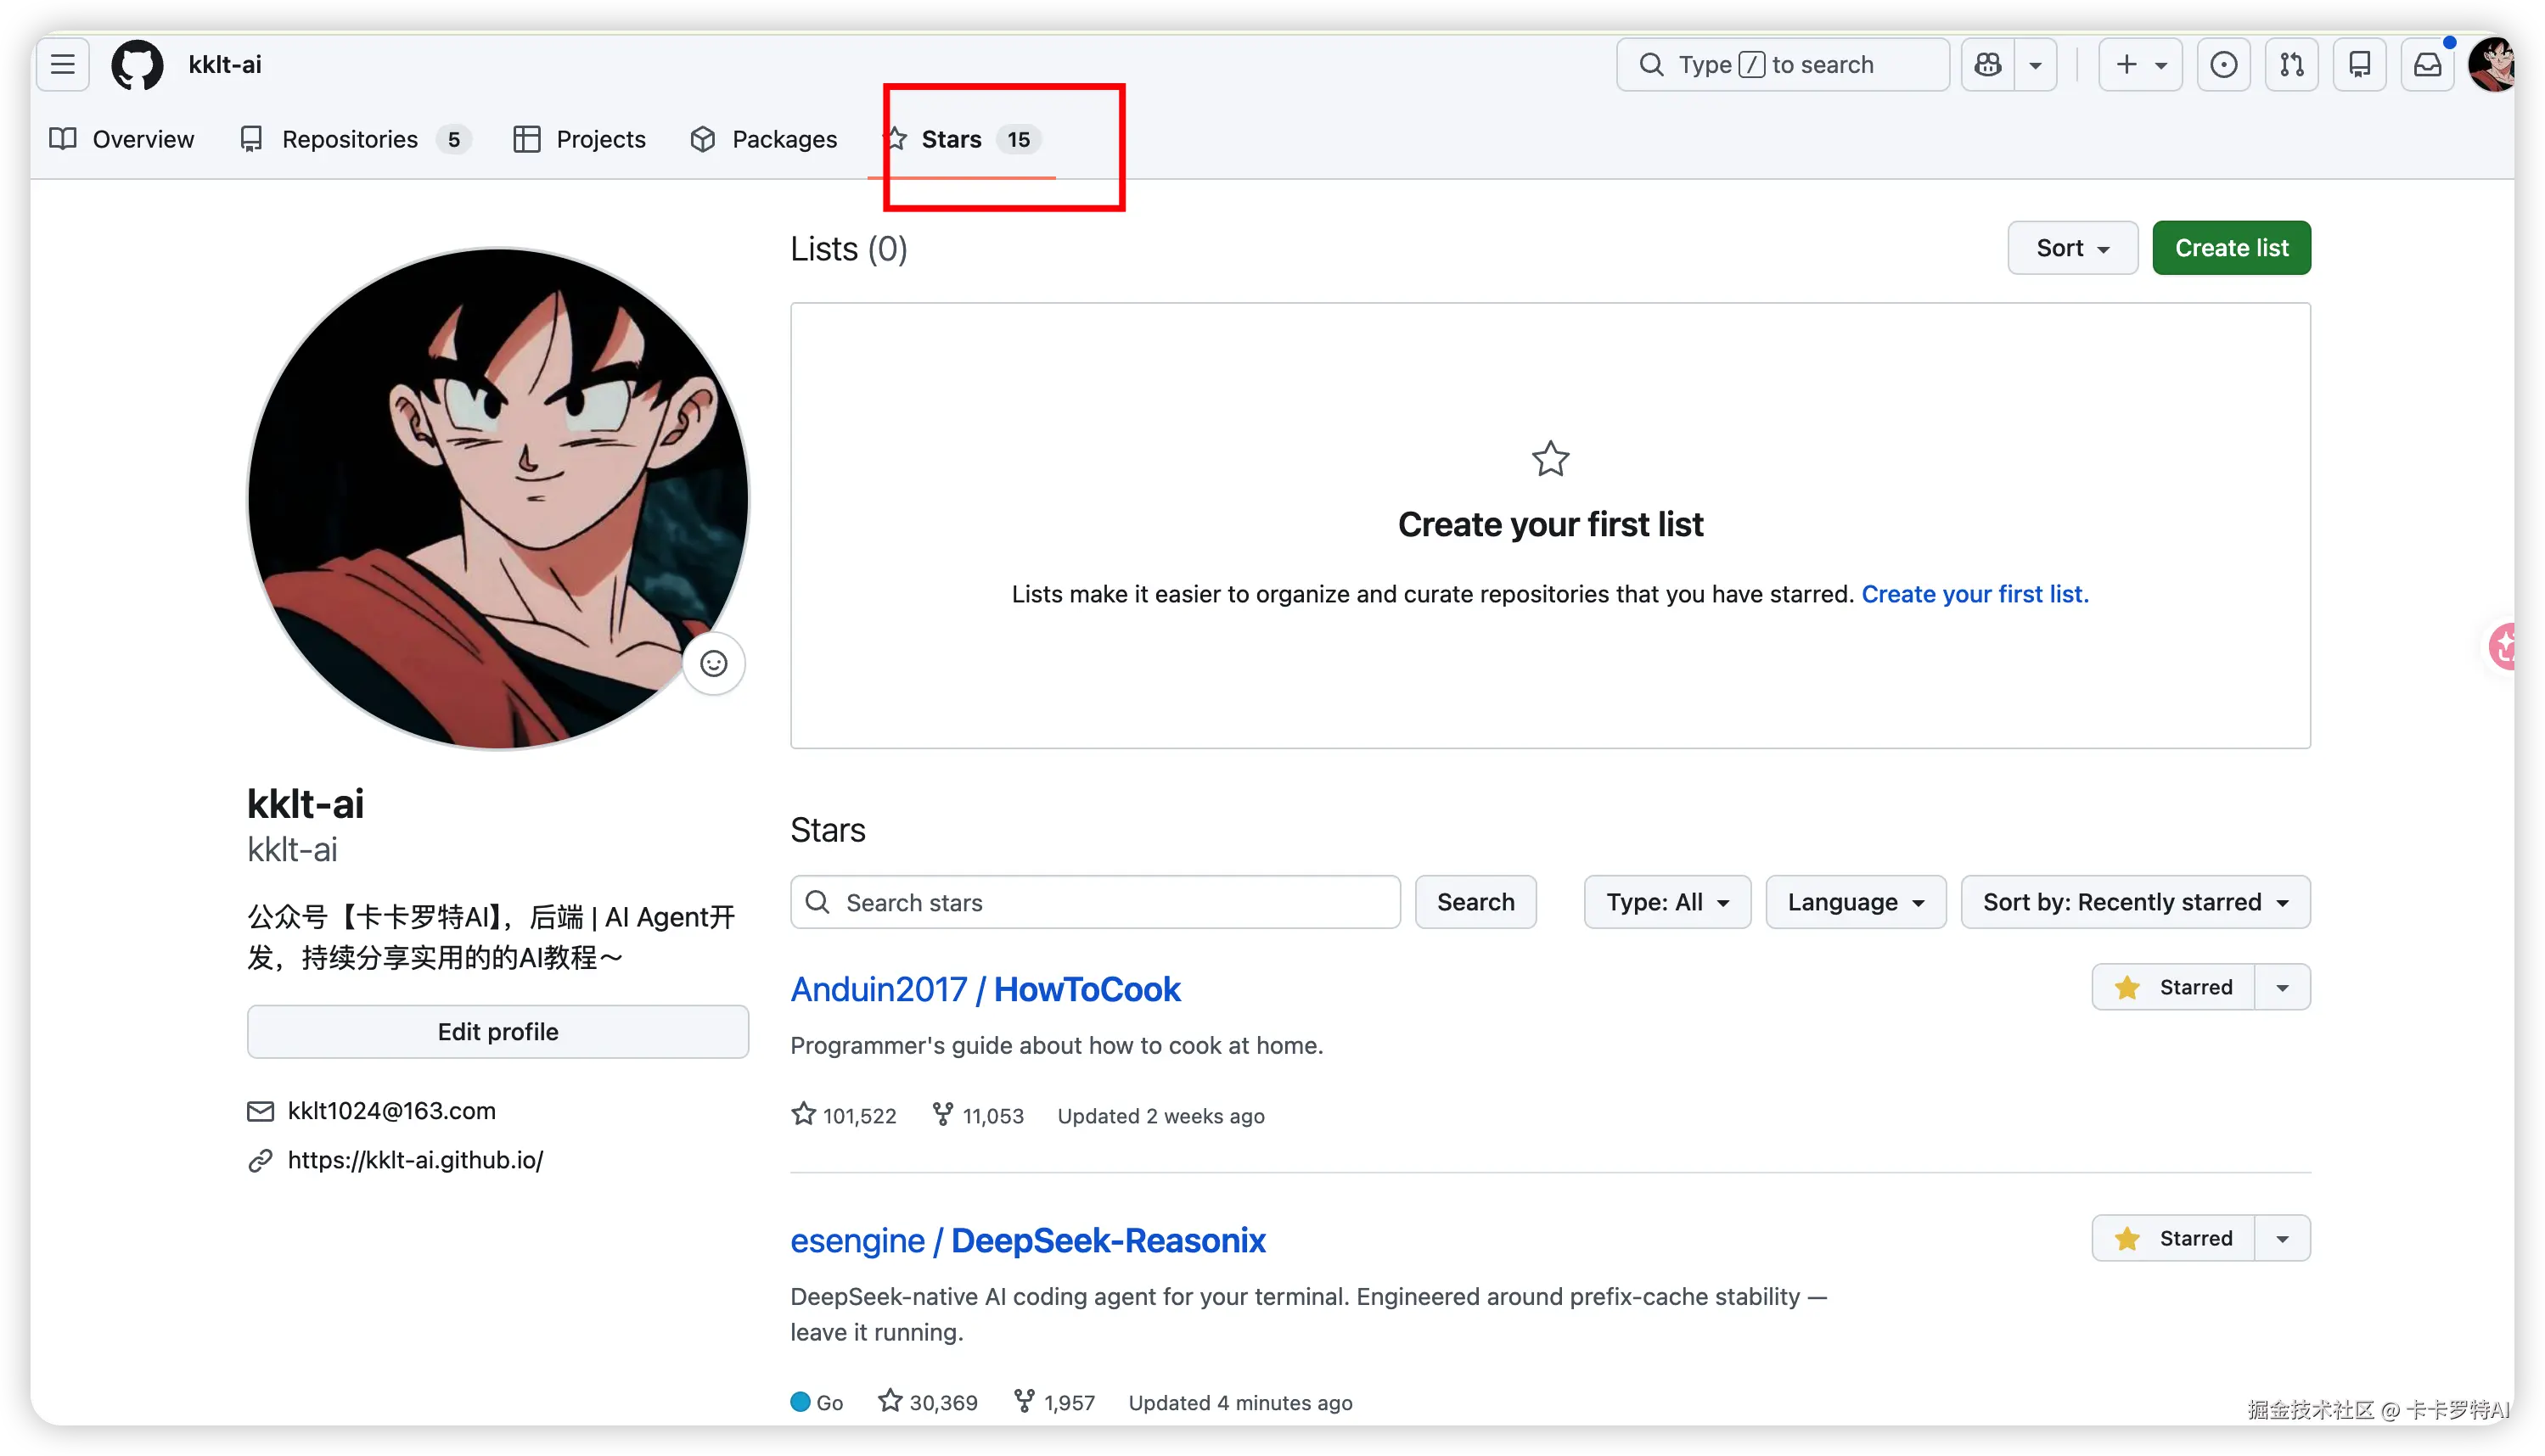View HowToCook forks count 11,053
This screenshot has height=1456, width=2545.
pos(977,1115)
